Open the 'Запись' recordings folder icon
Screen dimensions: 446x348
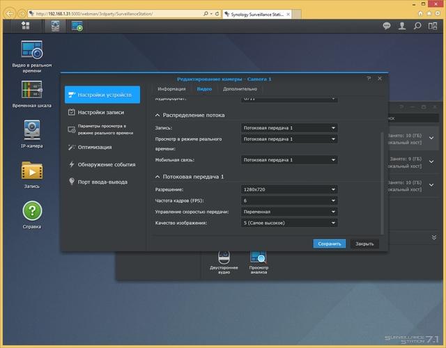32,175
